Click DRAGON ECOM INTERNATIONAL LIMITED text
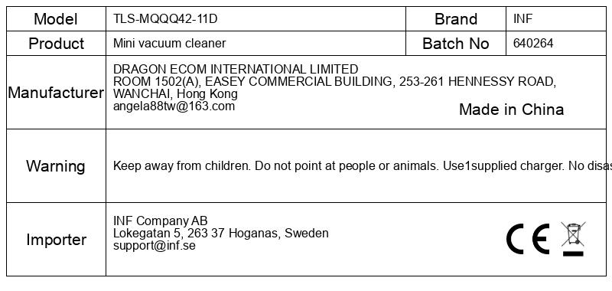Image resolution: width=612 pixels, height=291 pixels. (x=236, y=69)
